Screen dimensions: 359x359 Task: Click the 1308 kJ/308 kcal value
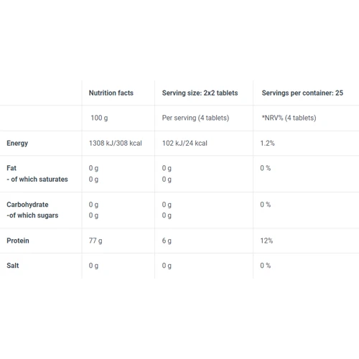(116, 143)
